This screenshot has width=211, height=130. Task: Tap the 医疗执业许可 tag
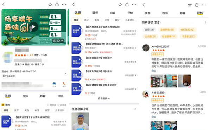point(9,76)
